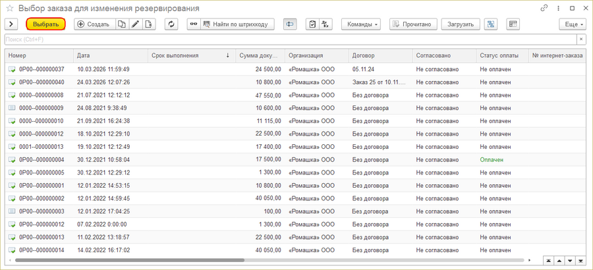
Task: Click the mark for deletion document icon
Action: (149, 24)
